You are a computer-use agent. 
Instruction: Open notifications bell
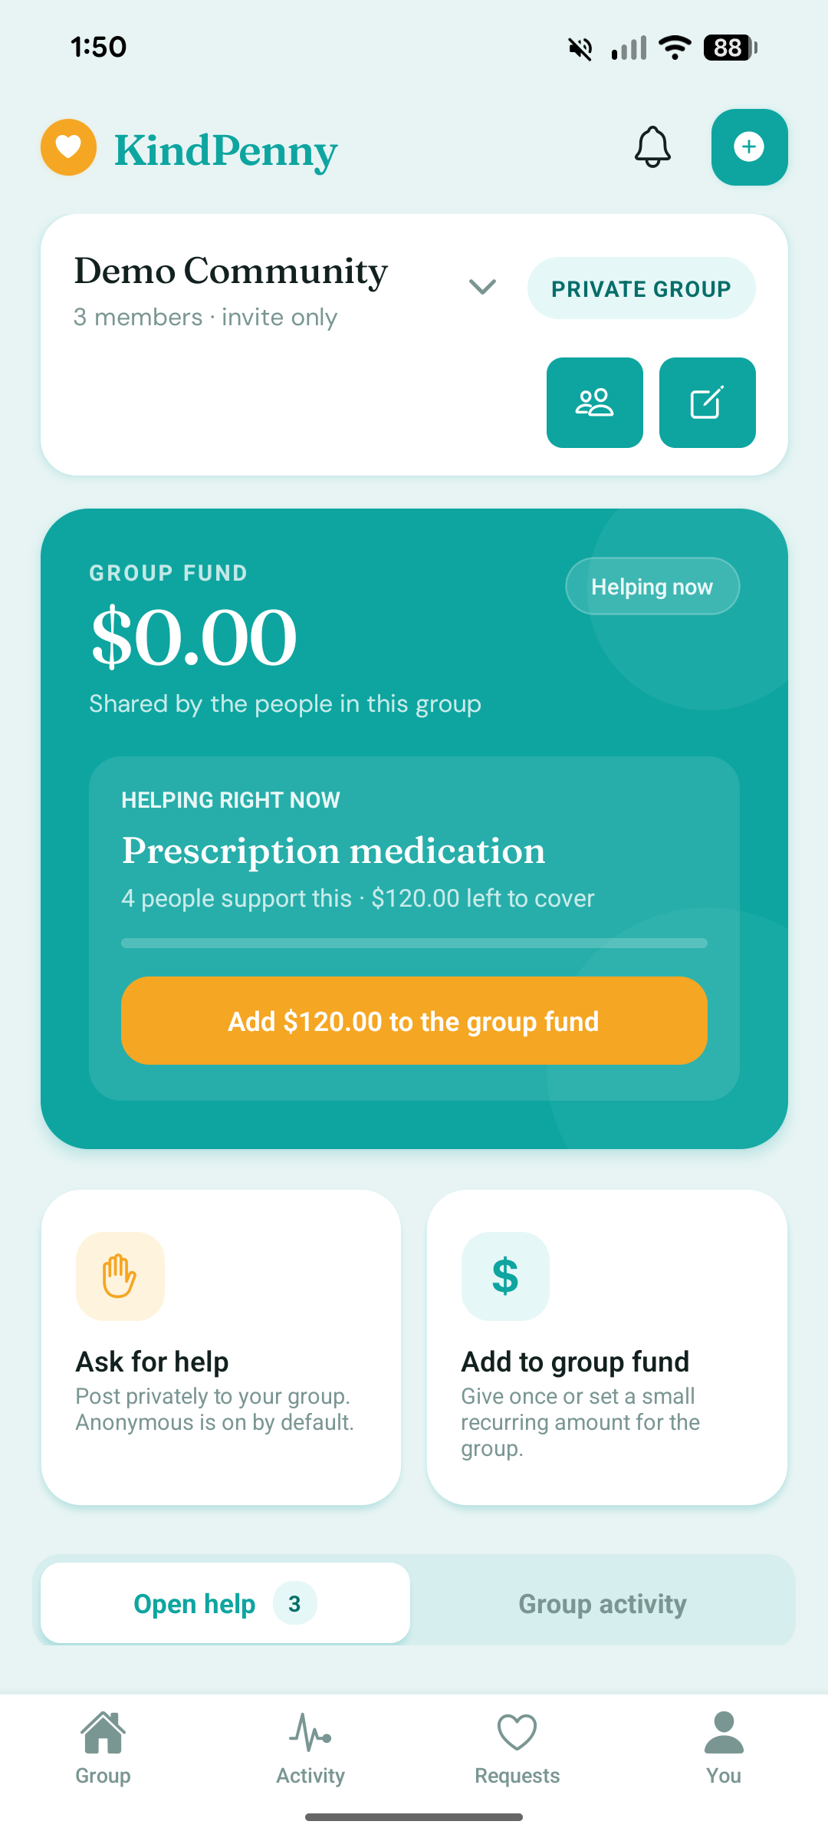652,147
